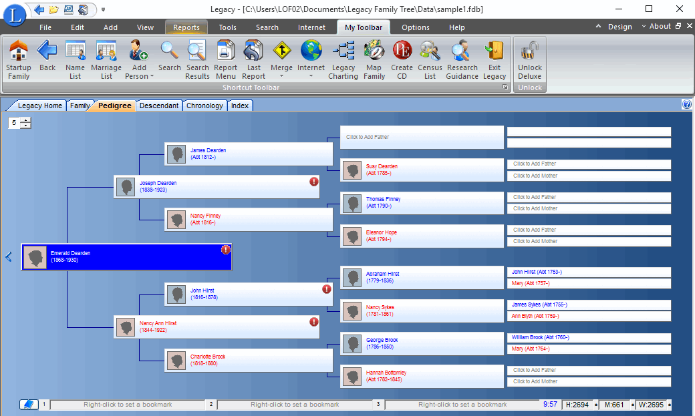Select William Brook (Abt 1760-)
Screen dimensions: 695x416
click(589, 338)
